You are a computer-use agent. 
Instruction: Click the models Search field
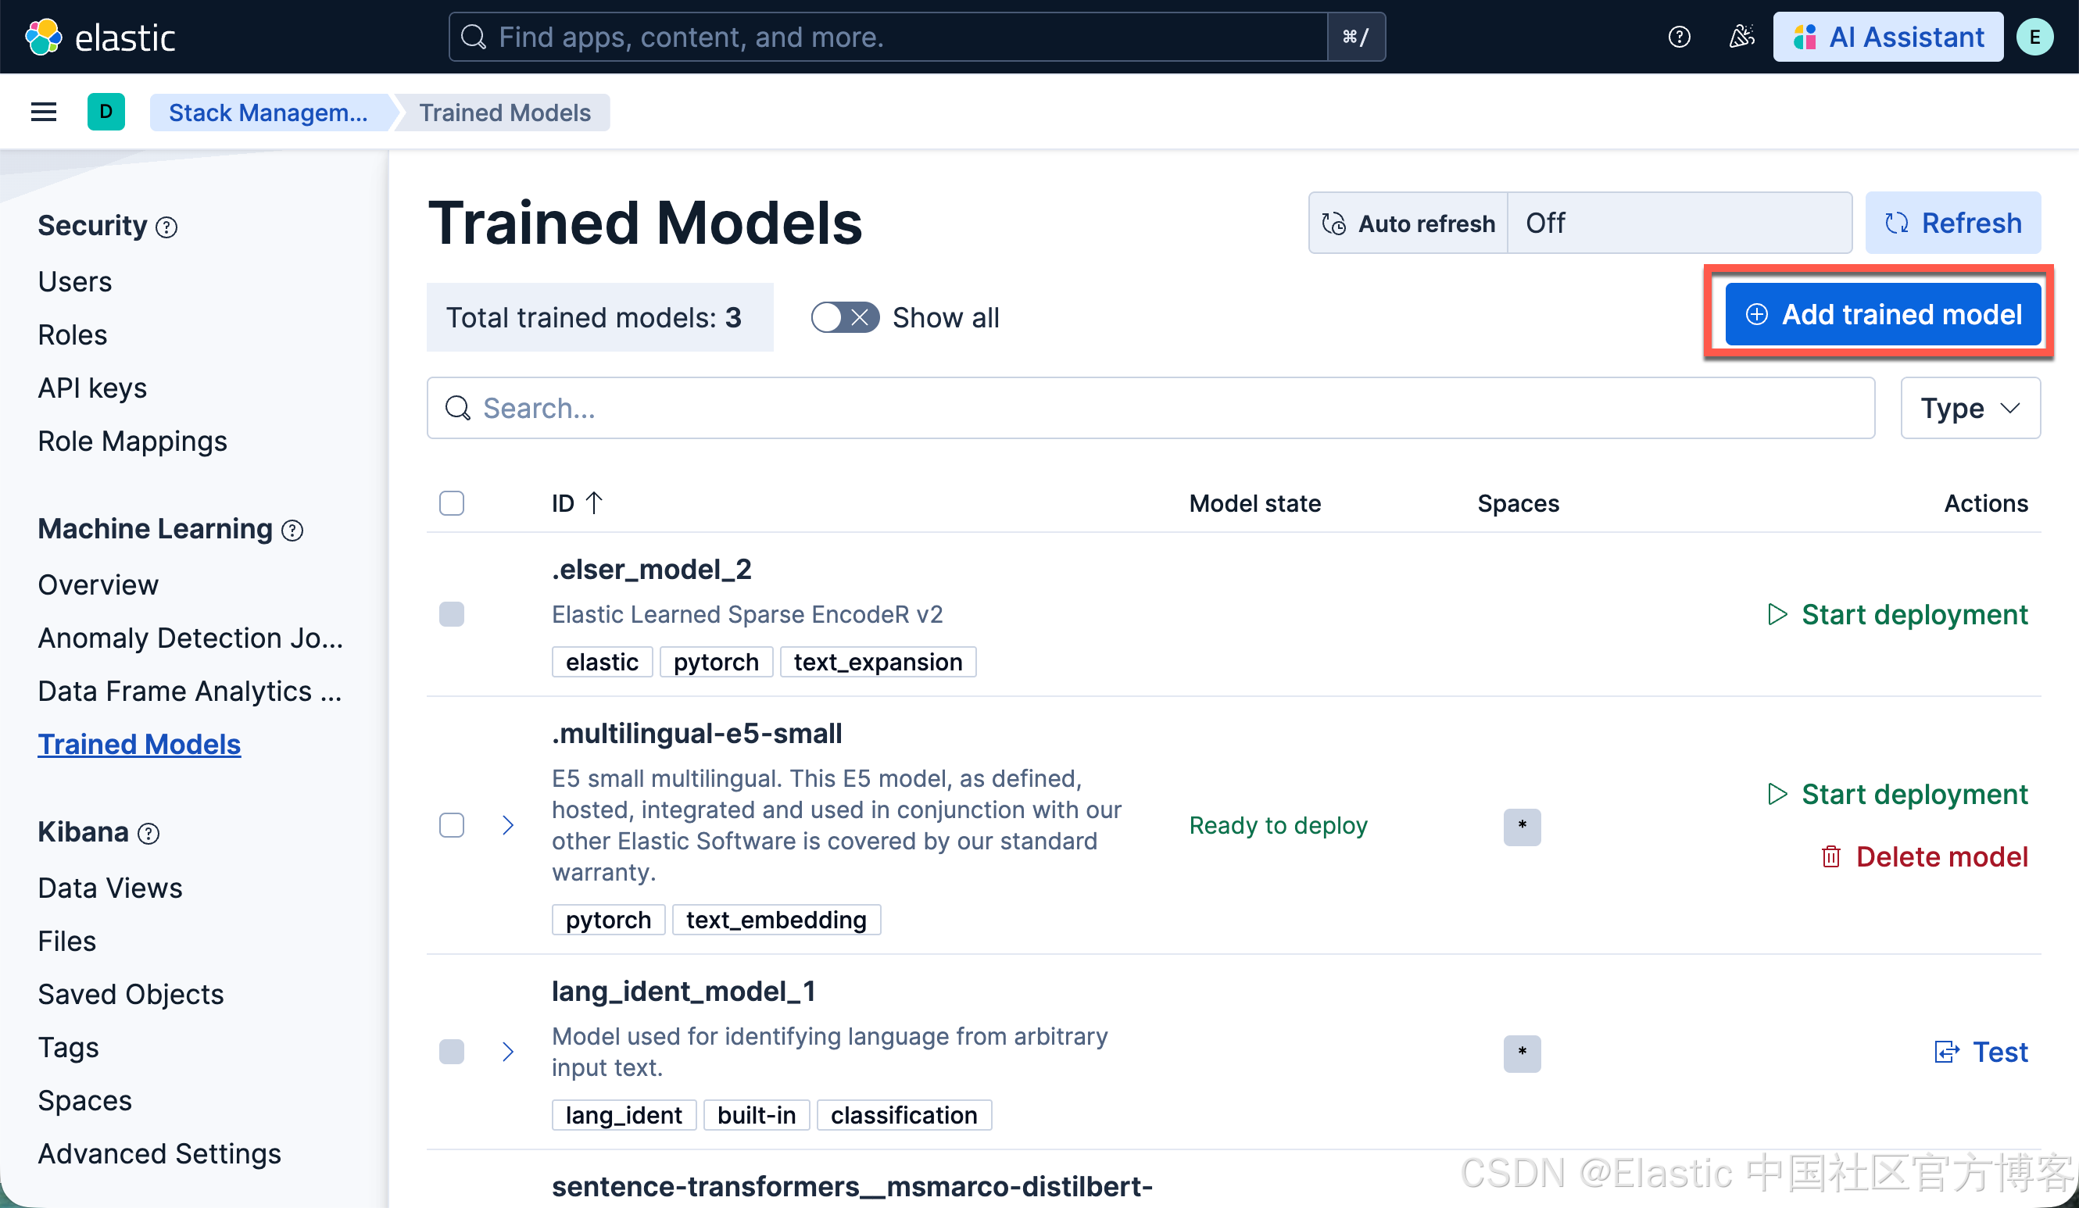(x=1150, y=408)
